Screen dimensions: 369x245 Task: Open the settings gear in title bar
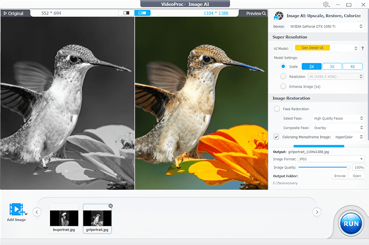(326, 4)
